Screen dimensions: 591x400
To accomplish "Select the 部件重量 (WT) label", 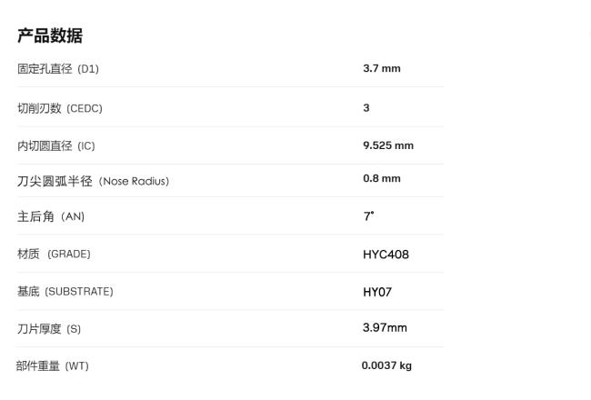I will (x=53, y=366).
